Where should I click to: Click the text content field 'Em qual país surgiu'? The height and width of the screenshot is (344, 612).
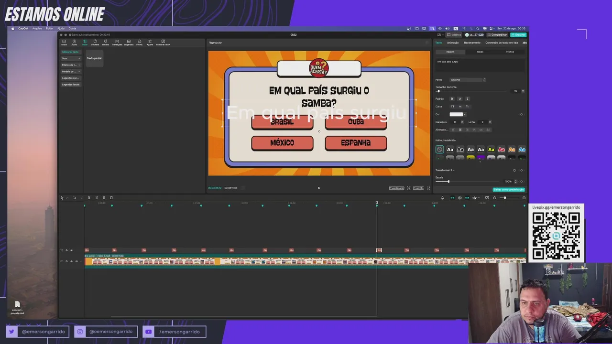480,65
